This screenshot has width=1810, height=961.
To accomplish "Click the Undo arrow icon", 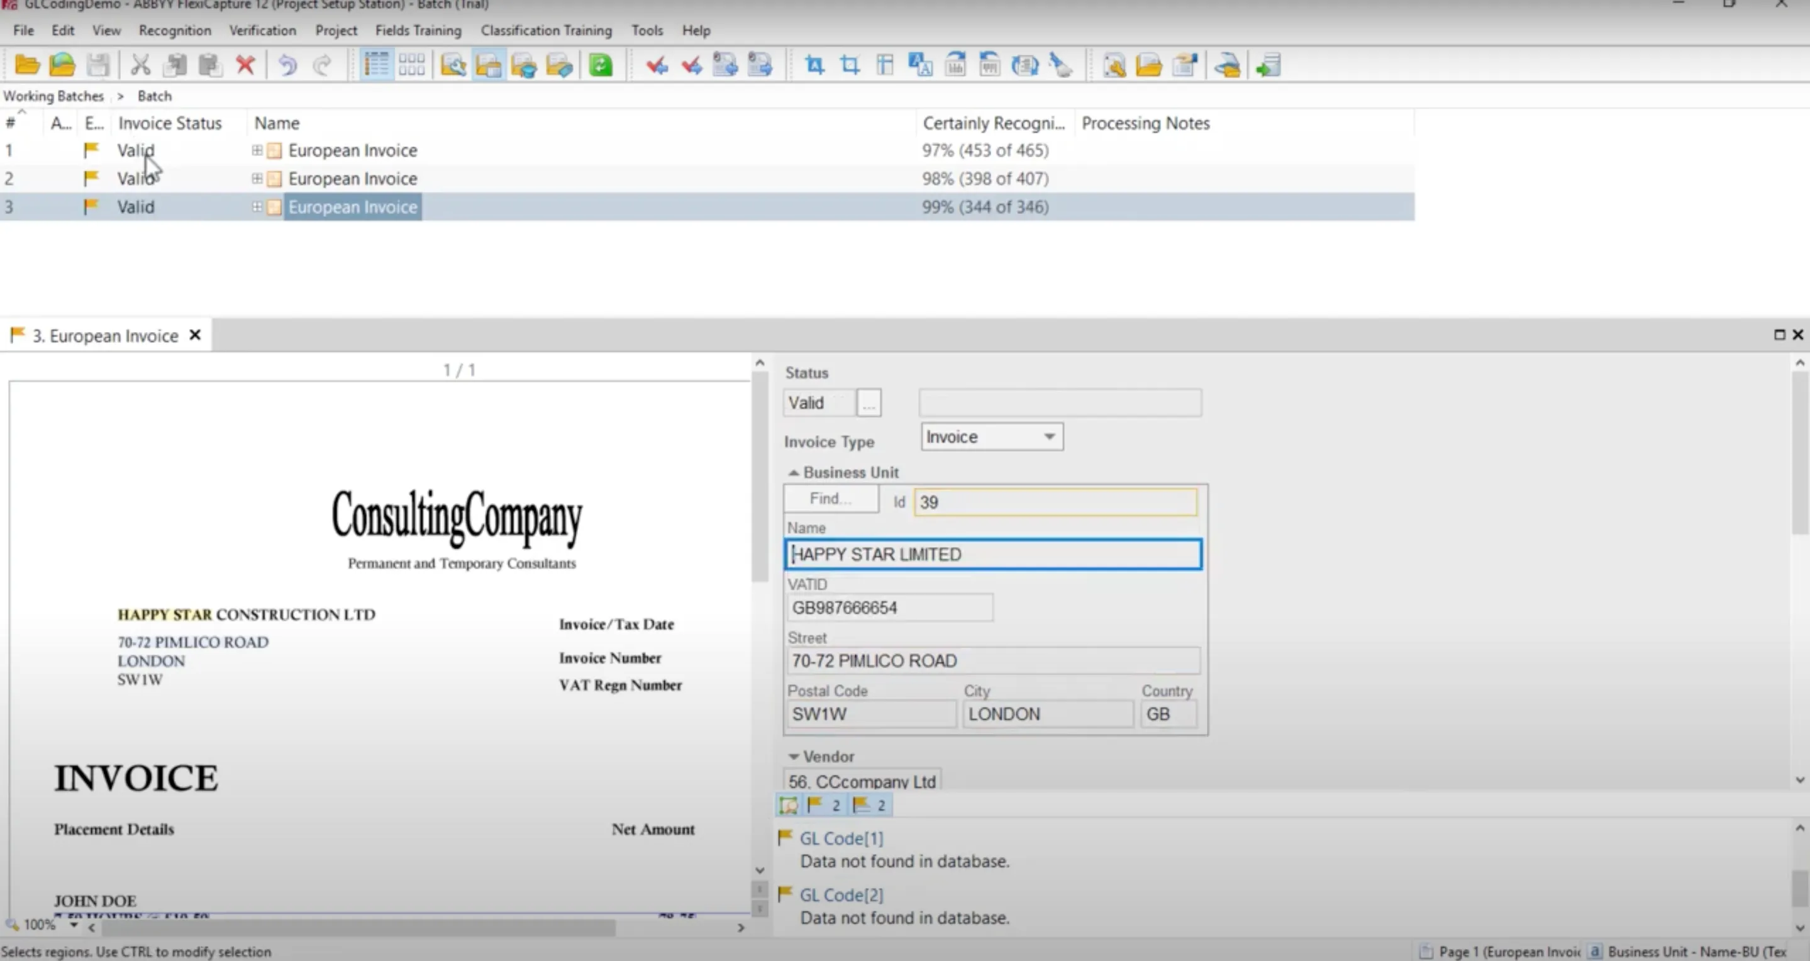I will [287, 65].
